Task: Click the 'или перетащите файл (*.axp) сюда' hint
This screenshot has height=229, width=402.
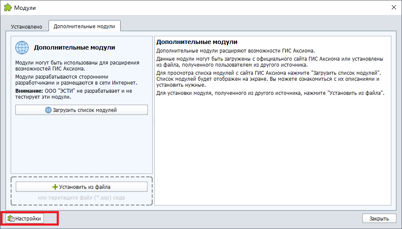Action: tap(81, 198)
